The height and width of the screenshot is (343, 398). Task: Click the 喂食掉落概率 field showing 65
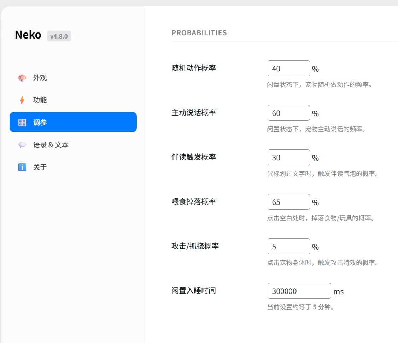coord(288,202)
